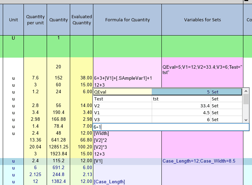Click the Formula for Quantity column header
The height and width of the screenshot is (185, 252).
(x=127, y=20)
